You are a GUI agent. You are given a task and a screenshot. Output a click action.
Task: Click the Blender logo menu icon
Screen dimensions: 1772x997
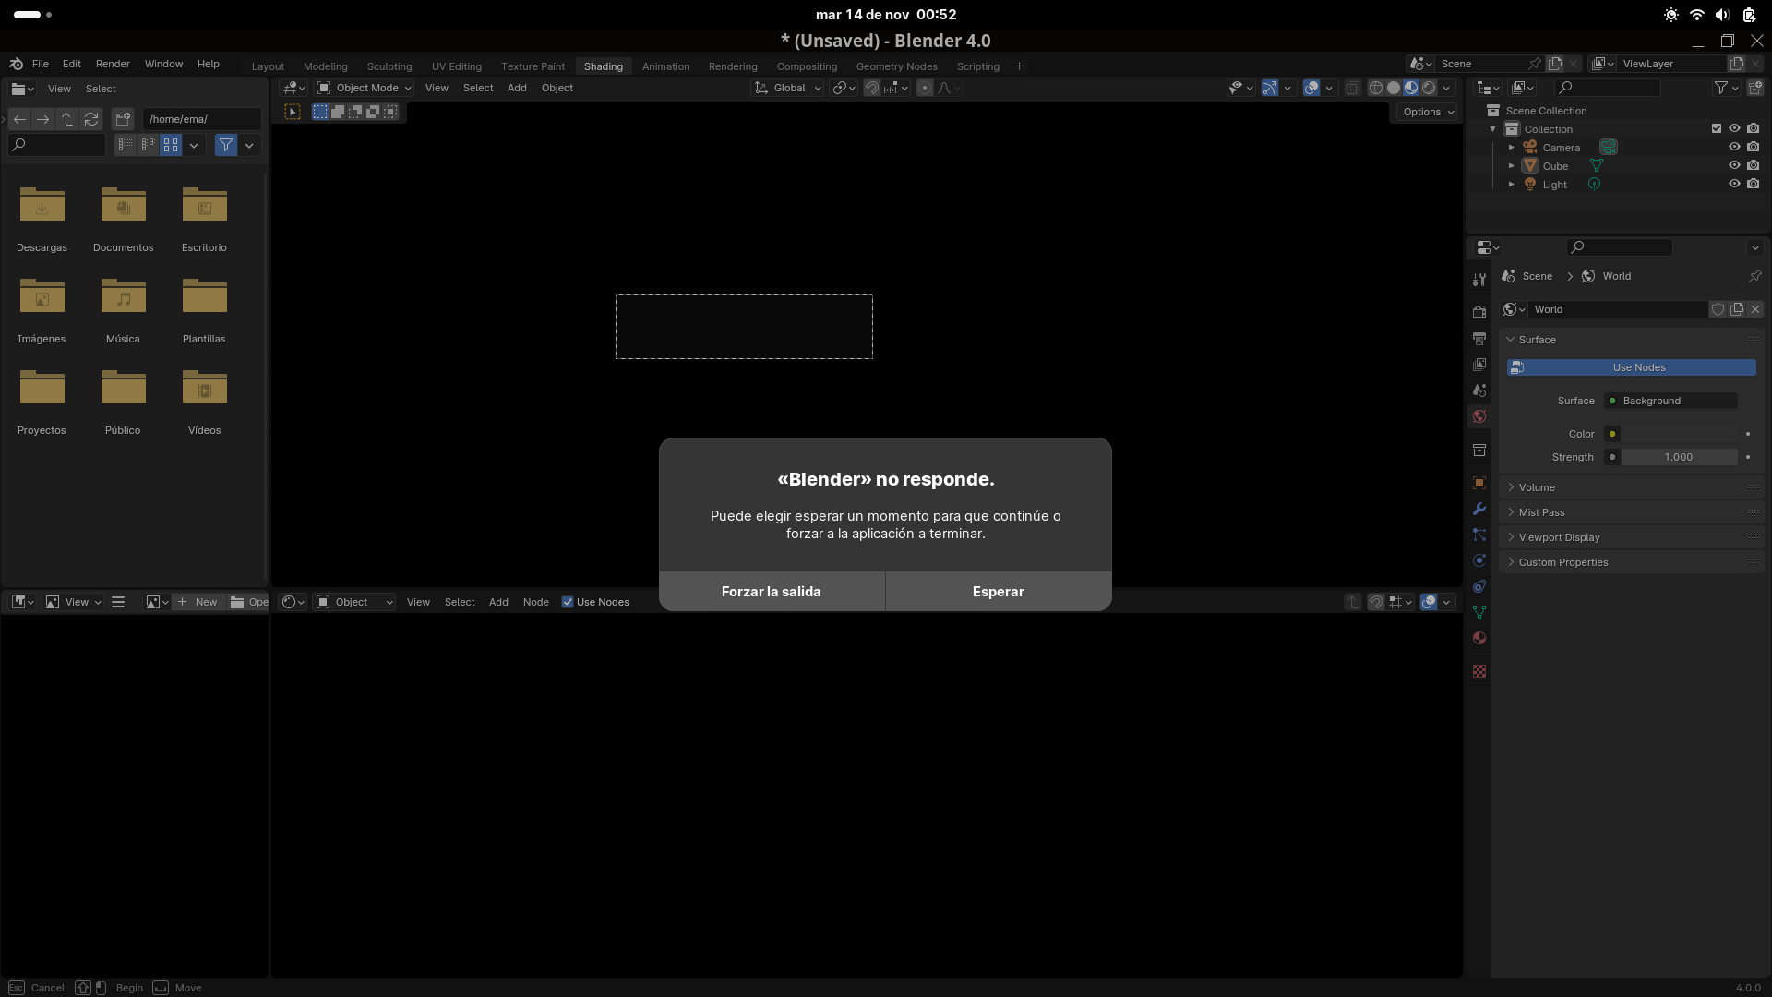point(17,64)
